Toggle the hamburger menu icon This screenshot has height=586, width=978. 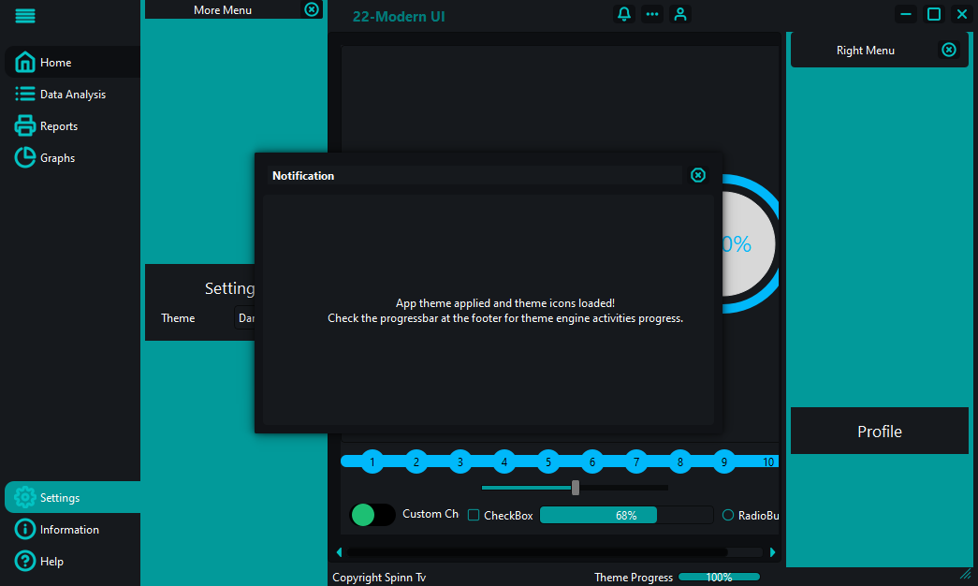(25, 16)
